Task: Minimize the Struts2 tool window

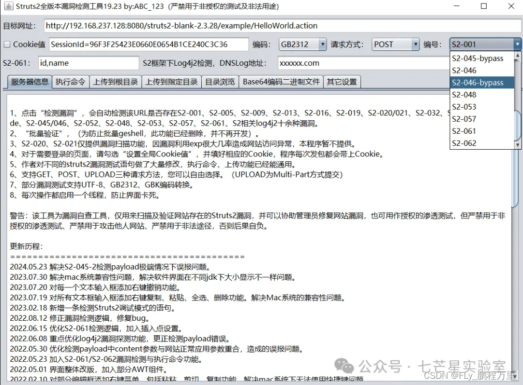Action: 457,6
